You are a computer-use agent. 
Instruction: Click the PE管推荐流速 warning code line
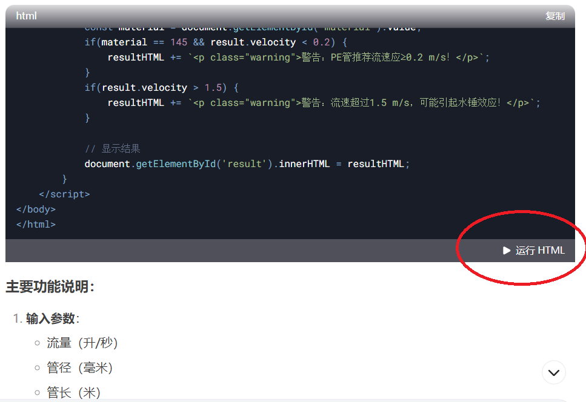point(298,57)
